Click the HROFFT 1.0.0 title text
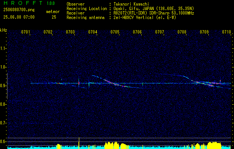The image size is (234, 149). tap(29, 3)
